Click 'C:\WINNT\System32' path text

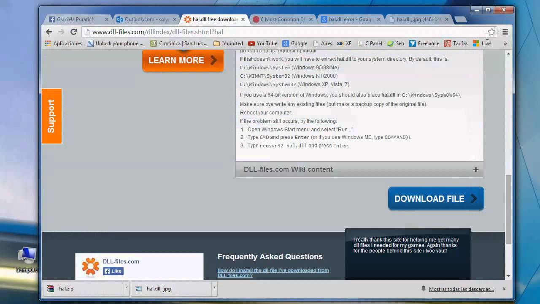[x=265, y=76]
